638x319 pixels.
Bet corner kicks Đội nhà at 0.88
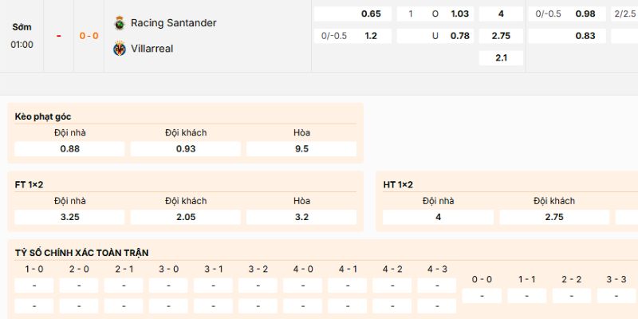coord(69,148)
